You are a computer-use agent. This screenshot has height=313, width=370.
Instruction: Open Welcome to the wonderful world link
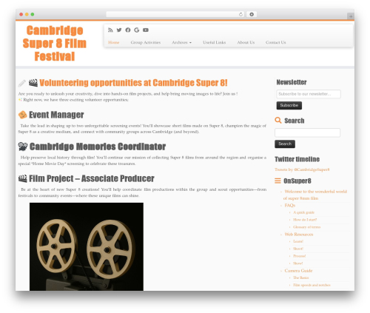tap(315, 195)
